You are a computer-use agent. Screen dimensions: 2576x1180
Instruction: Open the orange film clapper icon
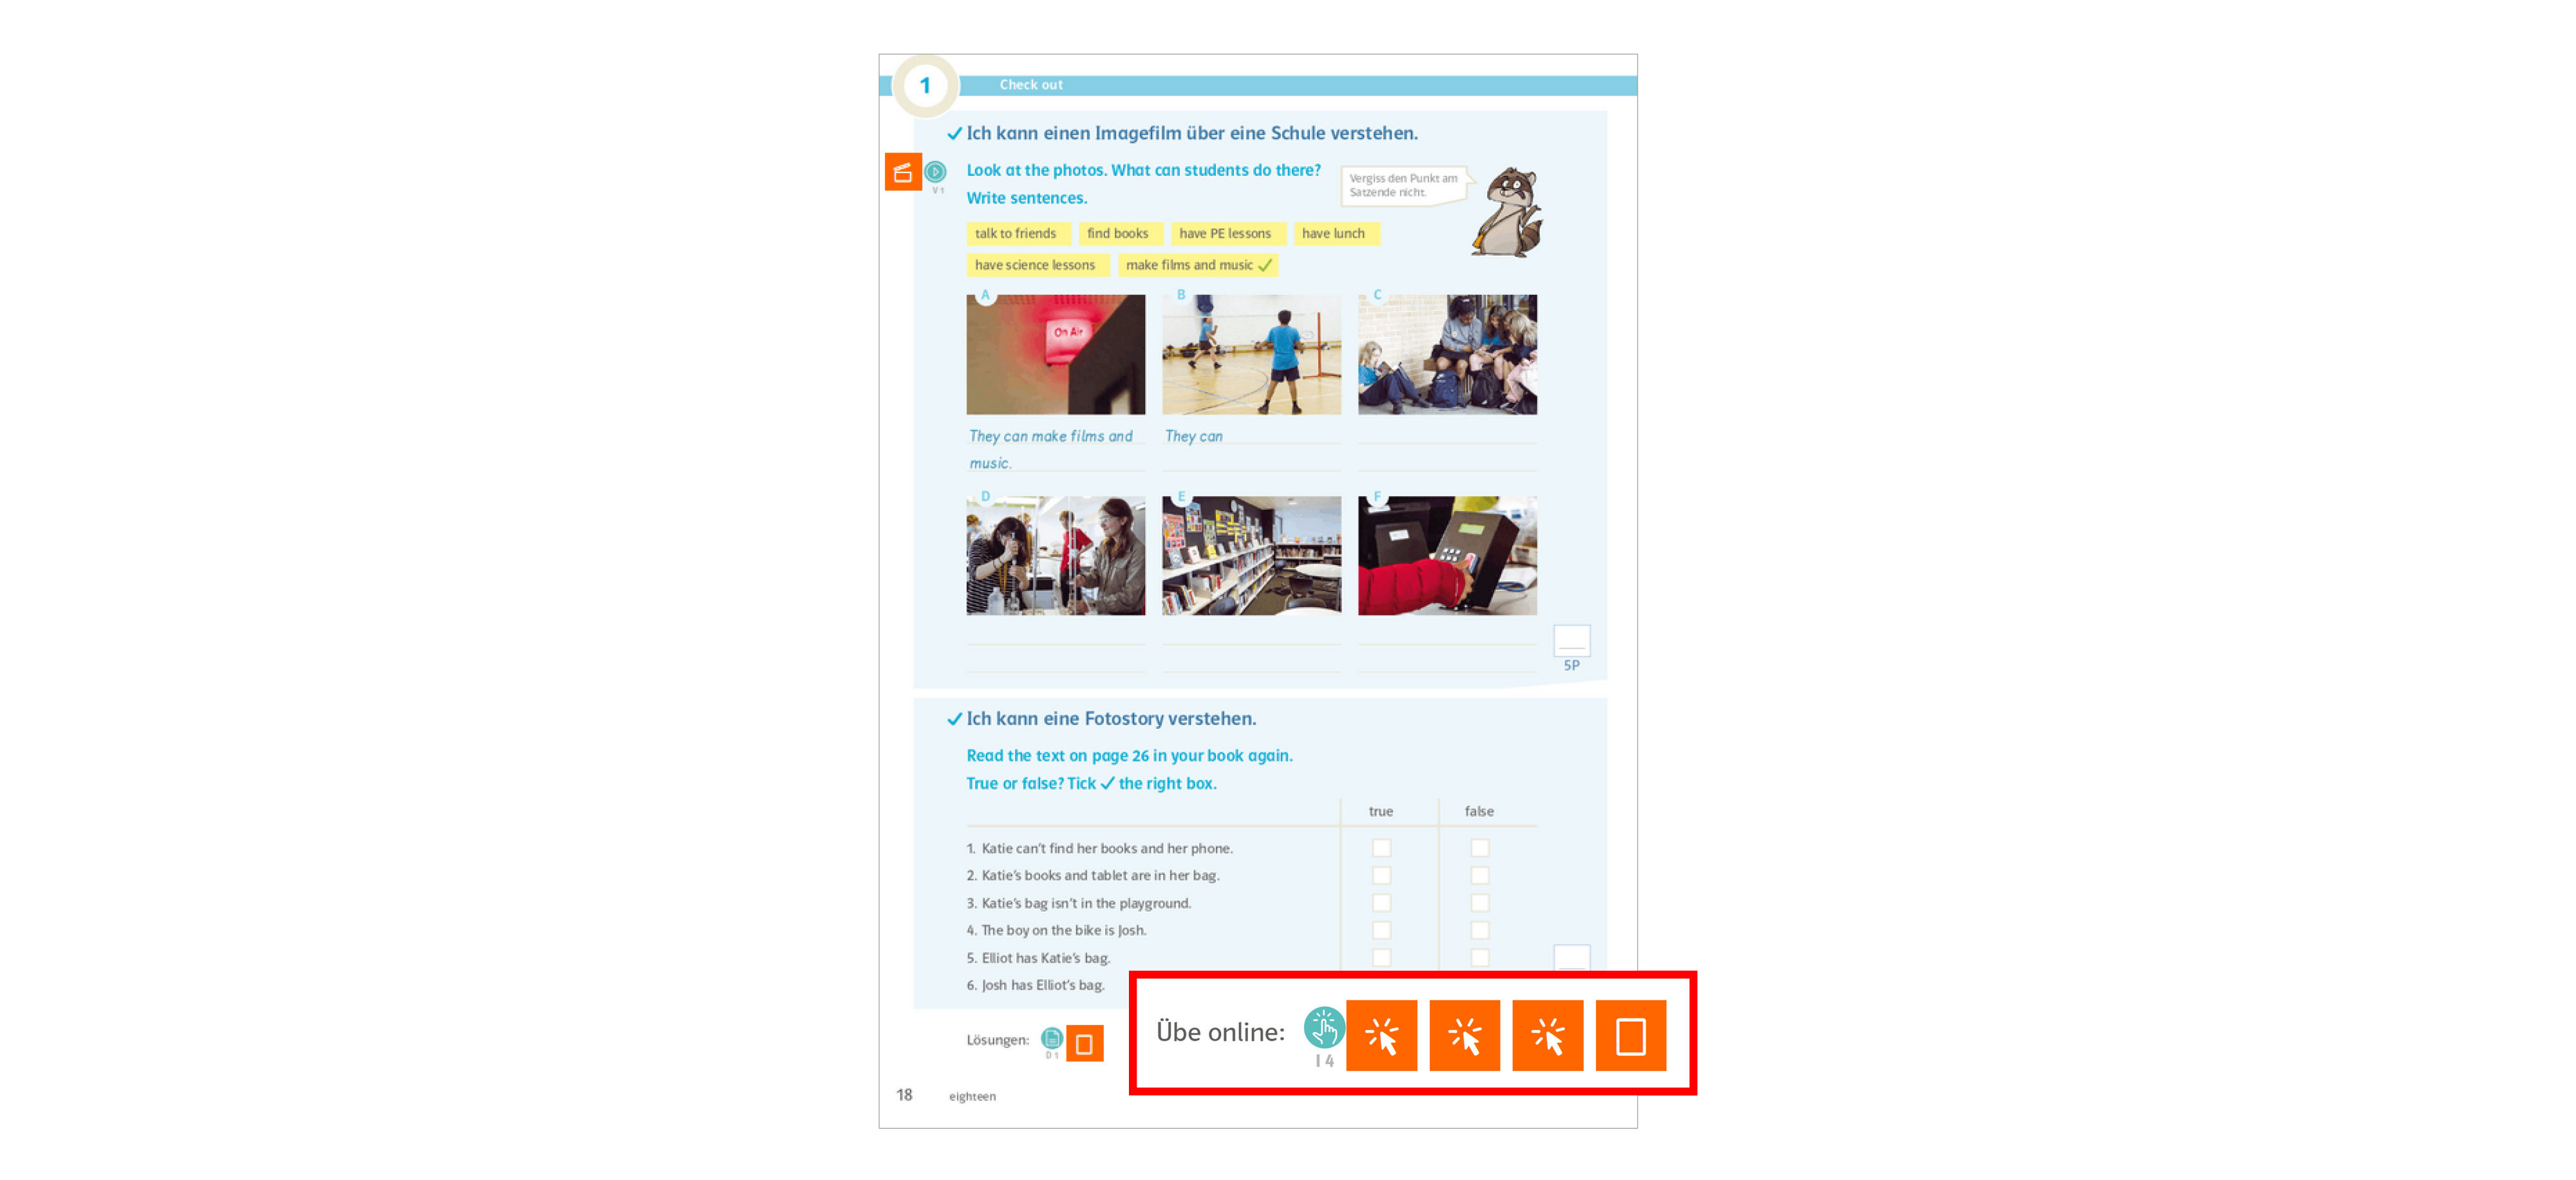903,172
